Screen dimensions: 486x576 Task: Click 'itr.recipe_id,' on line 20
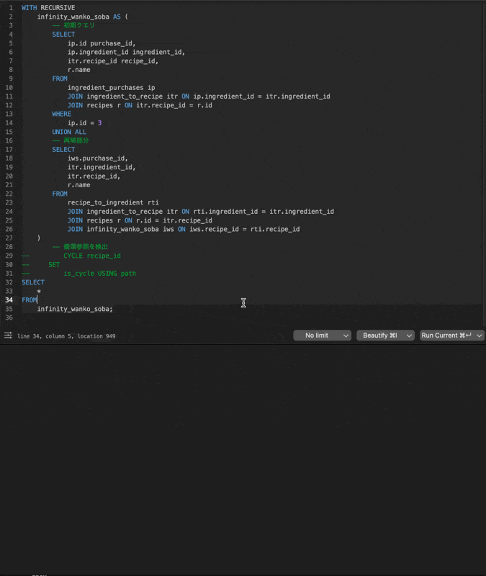[x=94, y=176]
